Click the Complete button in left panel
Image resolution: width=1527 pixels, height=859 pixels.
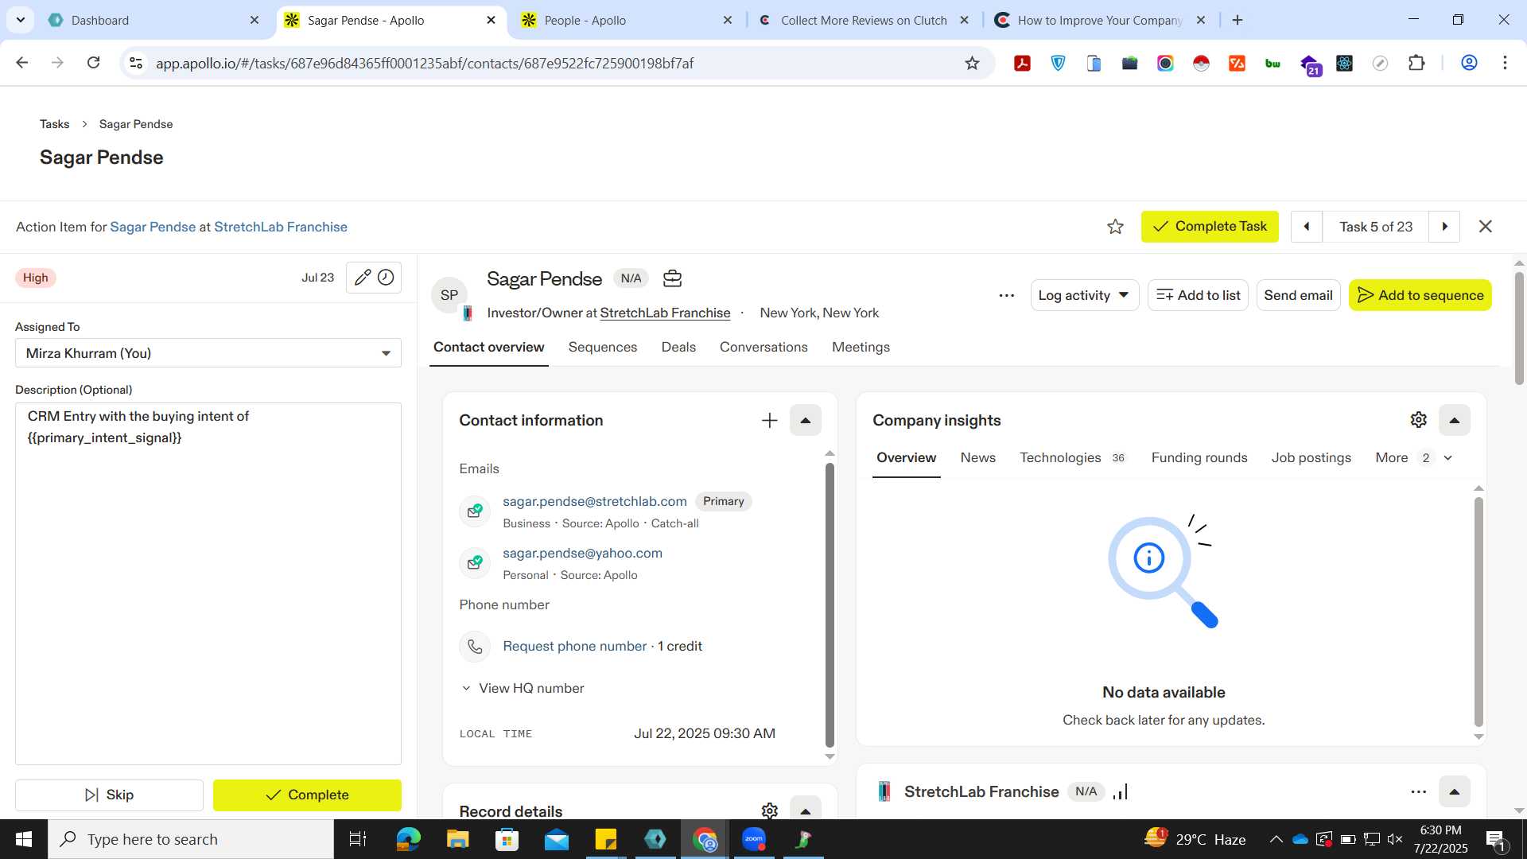click(x=307, y=795)
